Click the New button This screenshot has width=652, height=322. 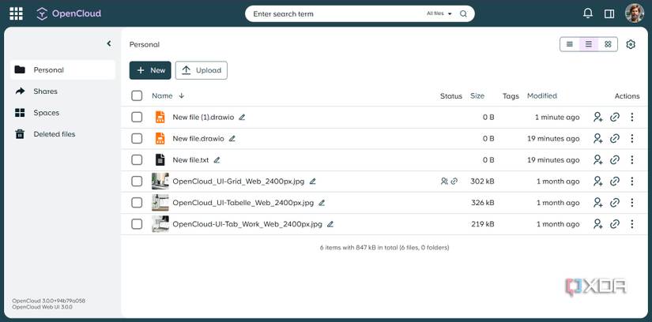tap(150, 70)
